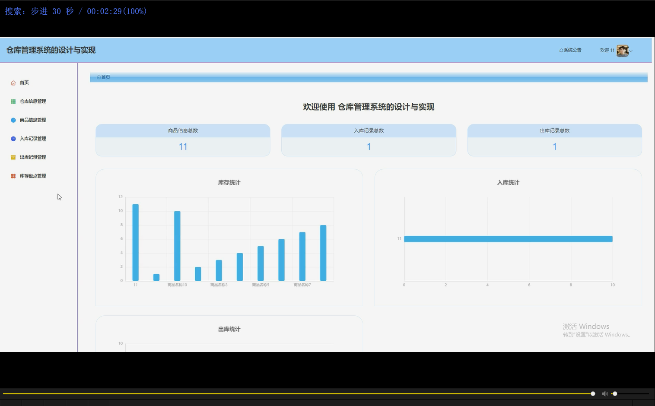Click the welcome heading 欢迎使用 仓库管理系统的设计与实现
Image resolution: width=655 pixels, height=406 pixels.
click(x=369, y=107)
